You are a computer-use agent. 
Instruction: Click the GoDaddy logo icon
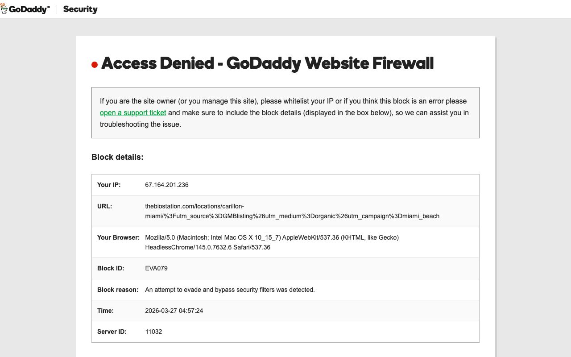pyautogui.click(x=4, y=9)
